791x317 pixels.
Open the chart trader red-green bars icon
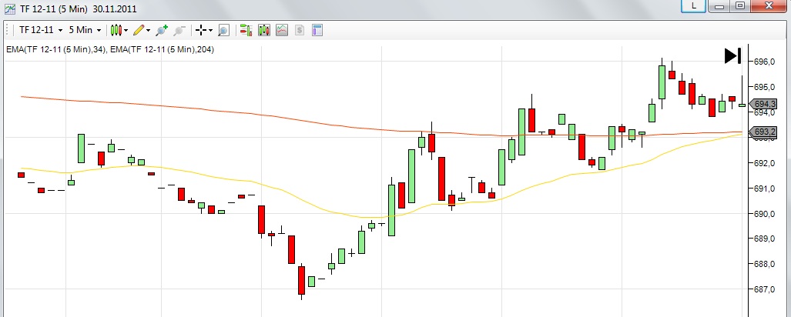click(246, 30)
